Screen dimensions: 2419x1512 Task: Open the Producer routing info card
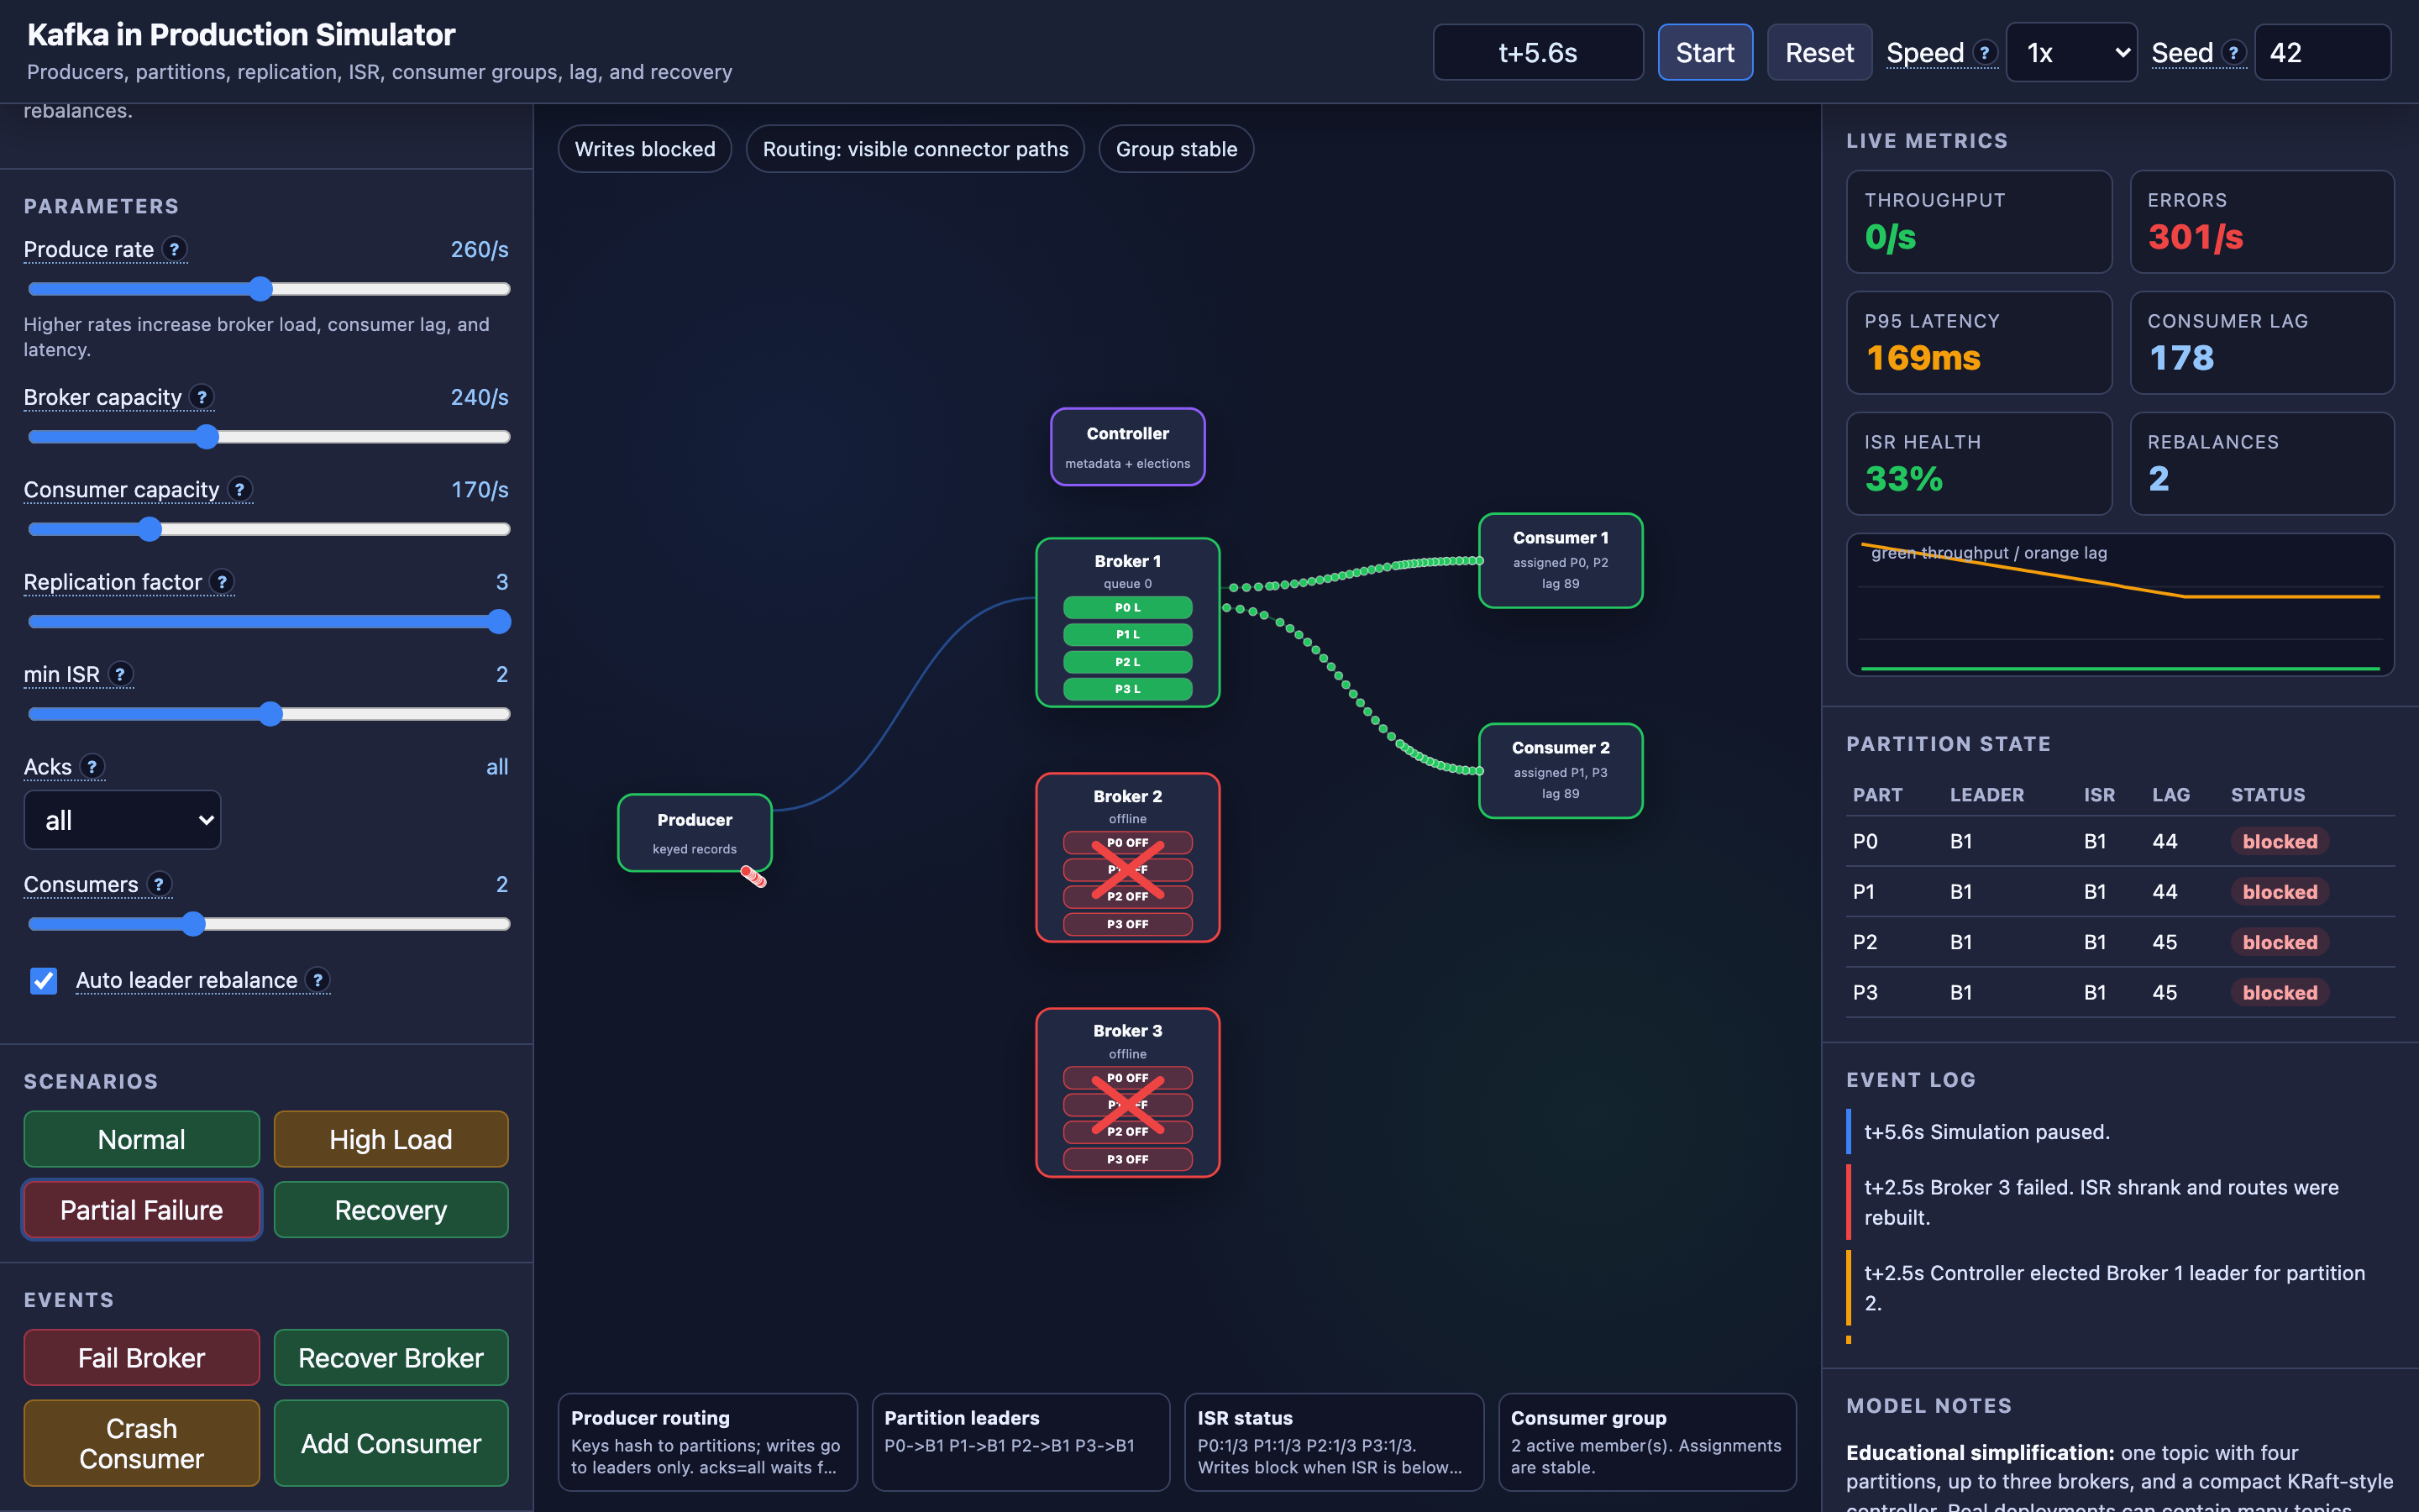click(x=706, y=1442)
